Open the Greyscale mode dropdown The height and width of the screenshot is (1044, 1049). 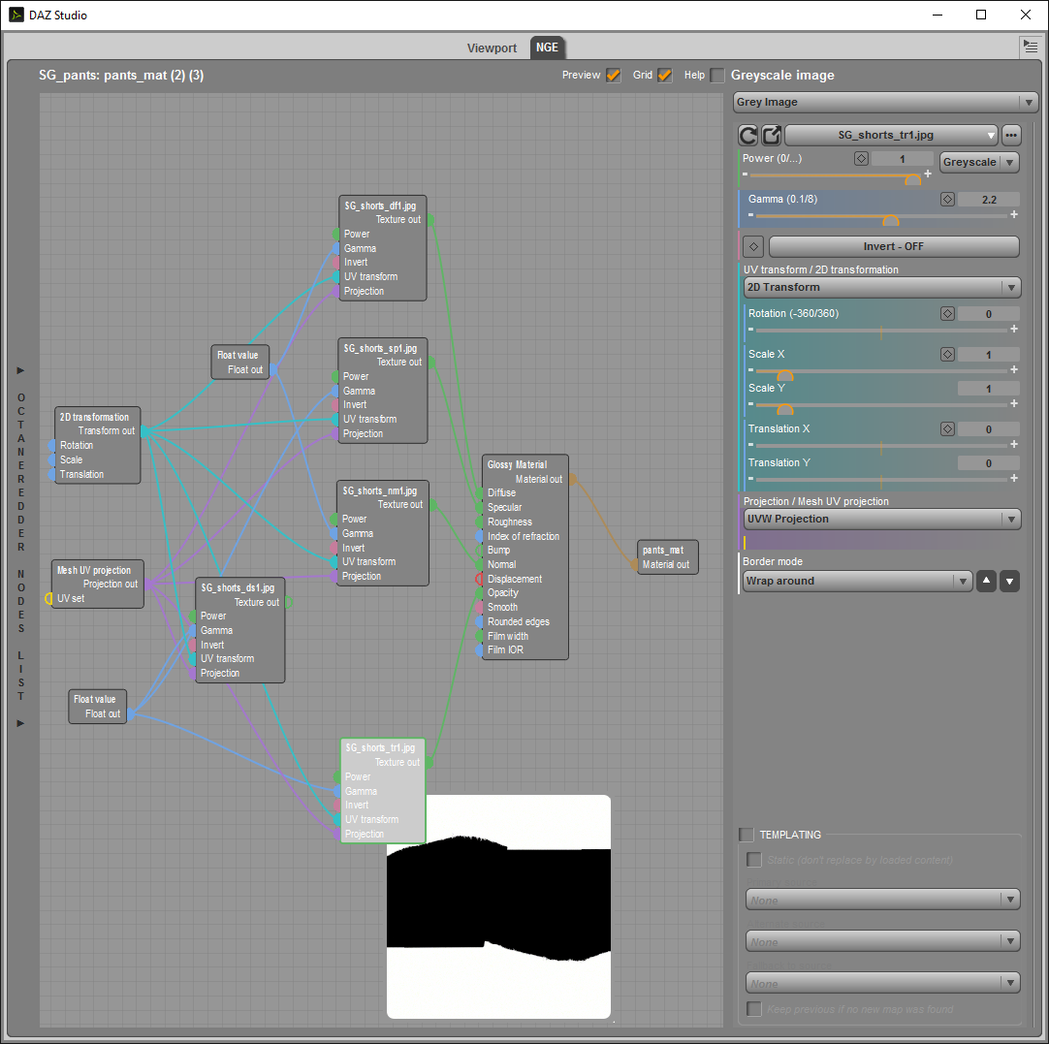click(979, 162)
